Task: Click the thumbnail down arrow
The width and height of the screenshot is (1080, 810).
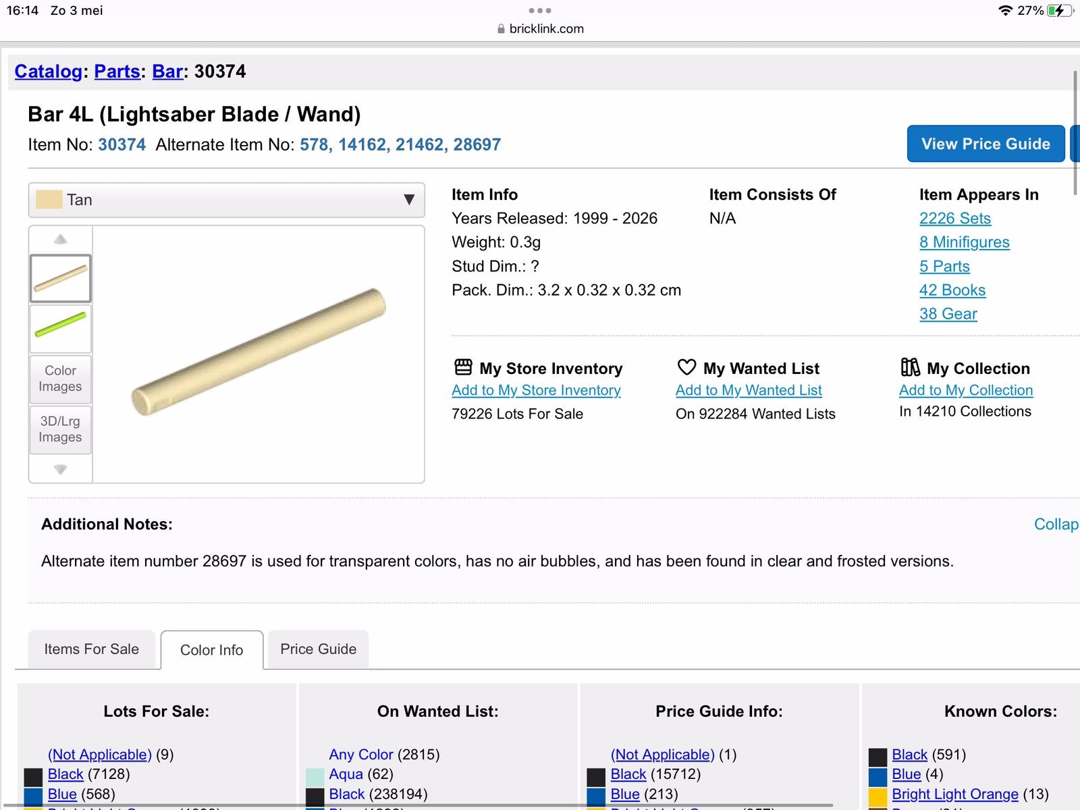Action: (x=60, y=469)
